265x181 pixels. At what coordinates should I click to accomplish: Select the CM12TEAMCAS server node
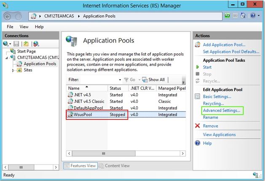(x=38, y=58)
